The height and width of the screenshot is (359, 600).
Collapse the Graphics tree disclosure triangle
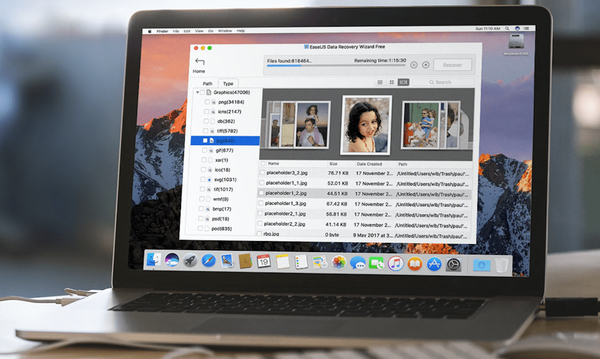point(198,93)
